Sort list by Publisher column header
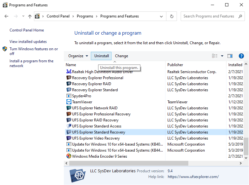 click(x=175, y=65)
